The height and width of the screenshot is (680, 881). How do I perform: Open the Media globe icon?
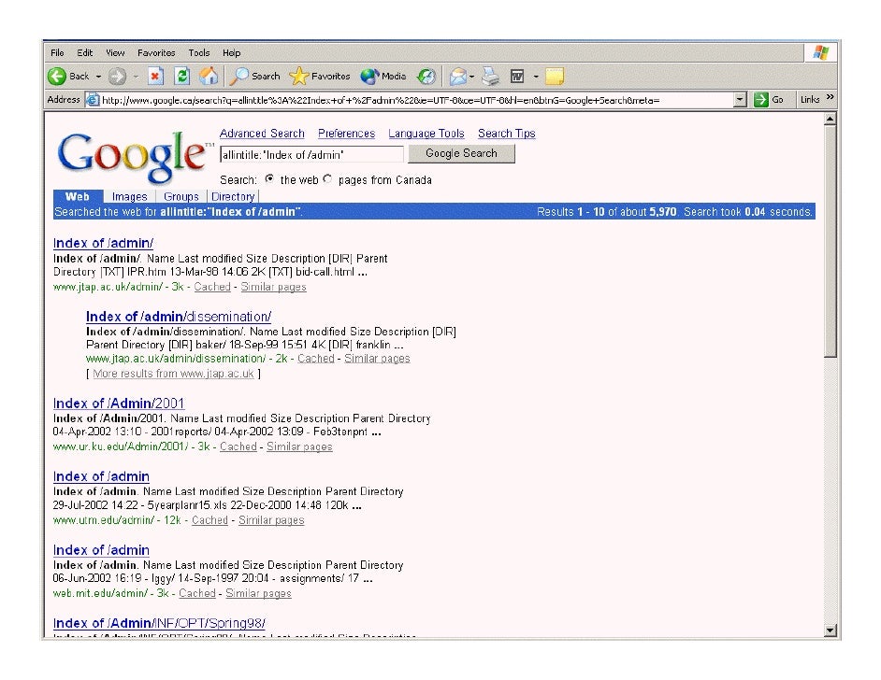point(369,77)
